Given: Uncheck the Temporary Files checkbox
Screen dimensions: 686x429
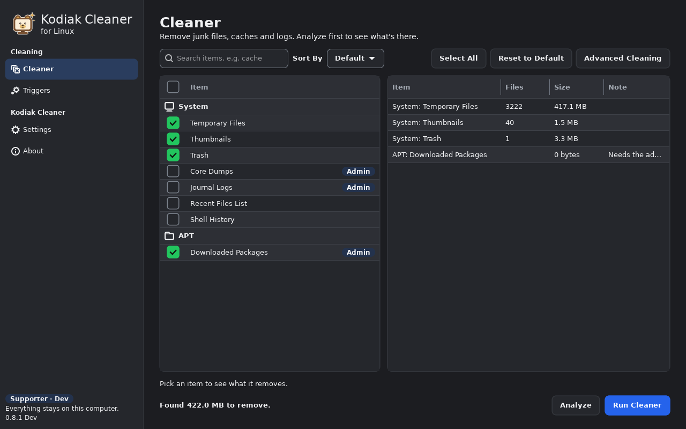Looking at the screenshot, I should point(173,123).
